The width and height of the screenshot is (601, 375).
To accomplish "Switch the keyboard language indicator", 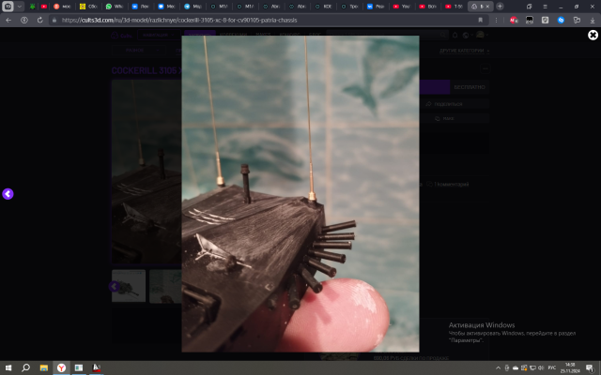I will pos(553,367).
